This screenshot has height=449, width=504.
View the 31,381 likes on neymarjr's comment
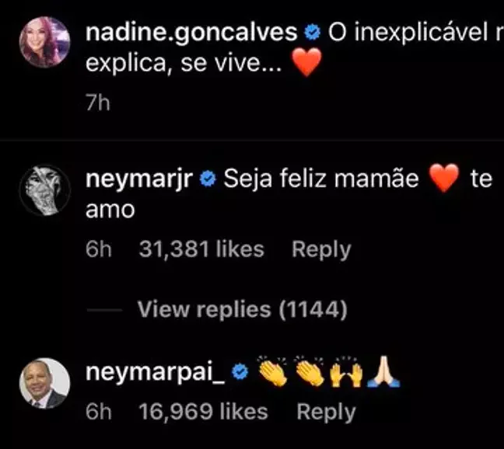201,249
